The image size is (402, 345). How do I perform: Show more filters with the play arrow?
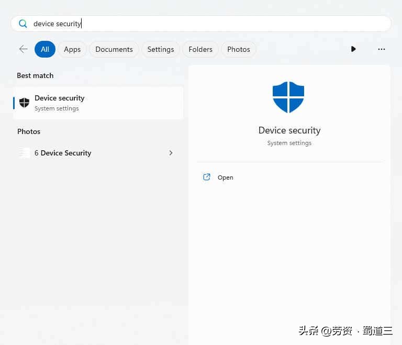[353, 49]
